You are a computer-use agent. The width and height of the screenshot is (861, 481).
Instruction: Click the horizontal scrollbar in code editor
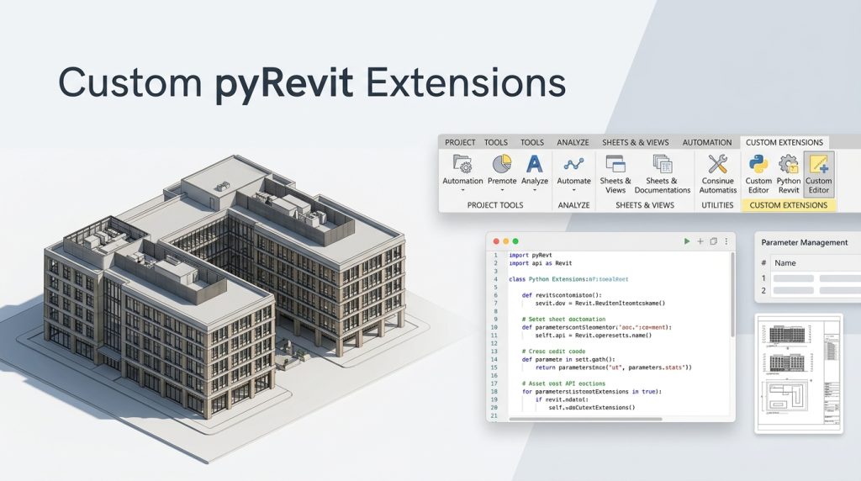585,419
